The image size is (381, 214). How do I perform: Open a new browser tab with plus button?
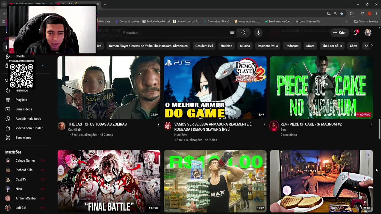[x=105, y=4]
